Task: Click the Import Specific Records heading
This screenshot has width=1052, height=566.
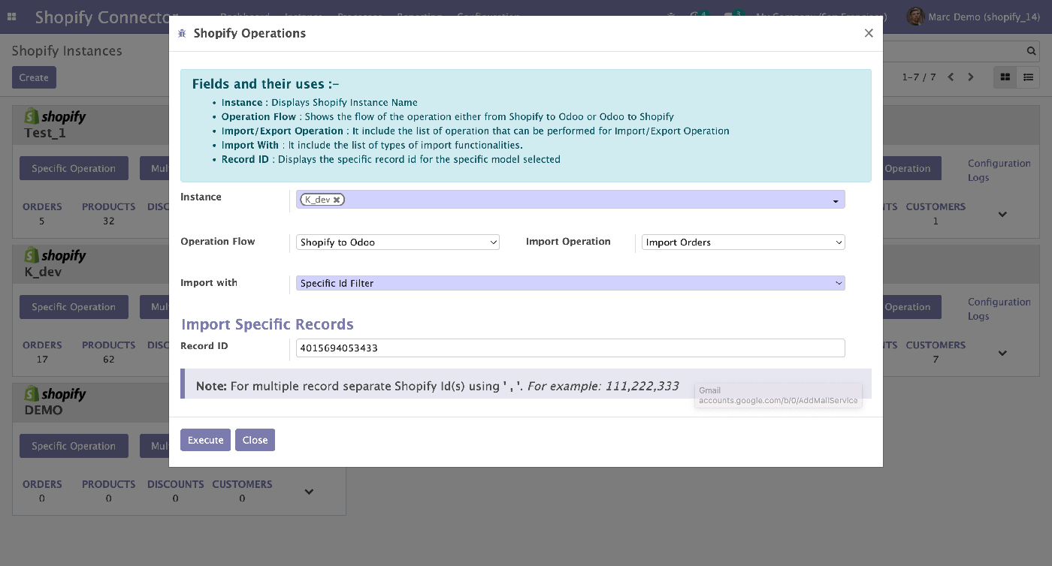Action: [x=268, y=324]
